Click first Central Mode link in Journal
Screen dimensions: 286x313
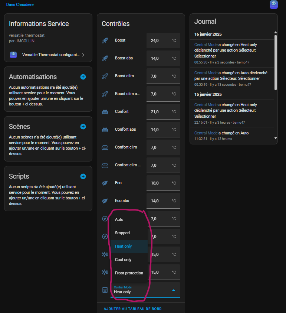tap(206, 45)
